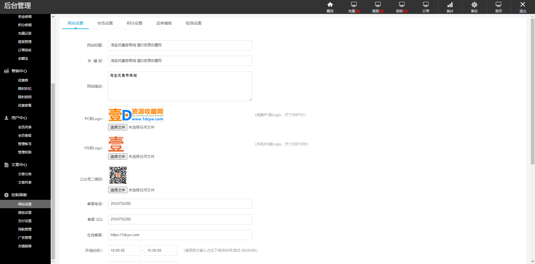Viewport: 535px width, 264px height.
Task: View statistics via the 统计 icon
Action: point(450,7)
